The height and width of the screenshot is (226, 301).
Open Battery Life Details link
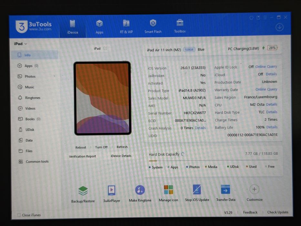coord(272,127)
